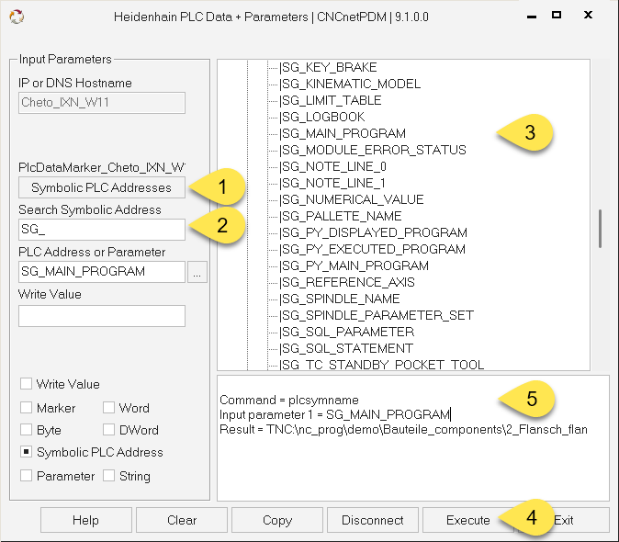The image size is (619, 542).
Task: Click the Execute button
Action: (x=467, y=520)
